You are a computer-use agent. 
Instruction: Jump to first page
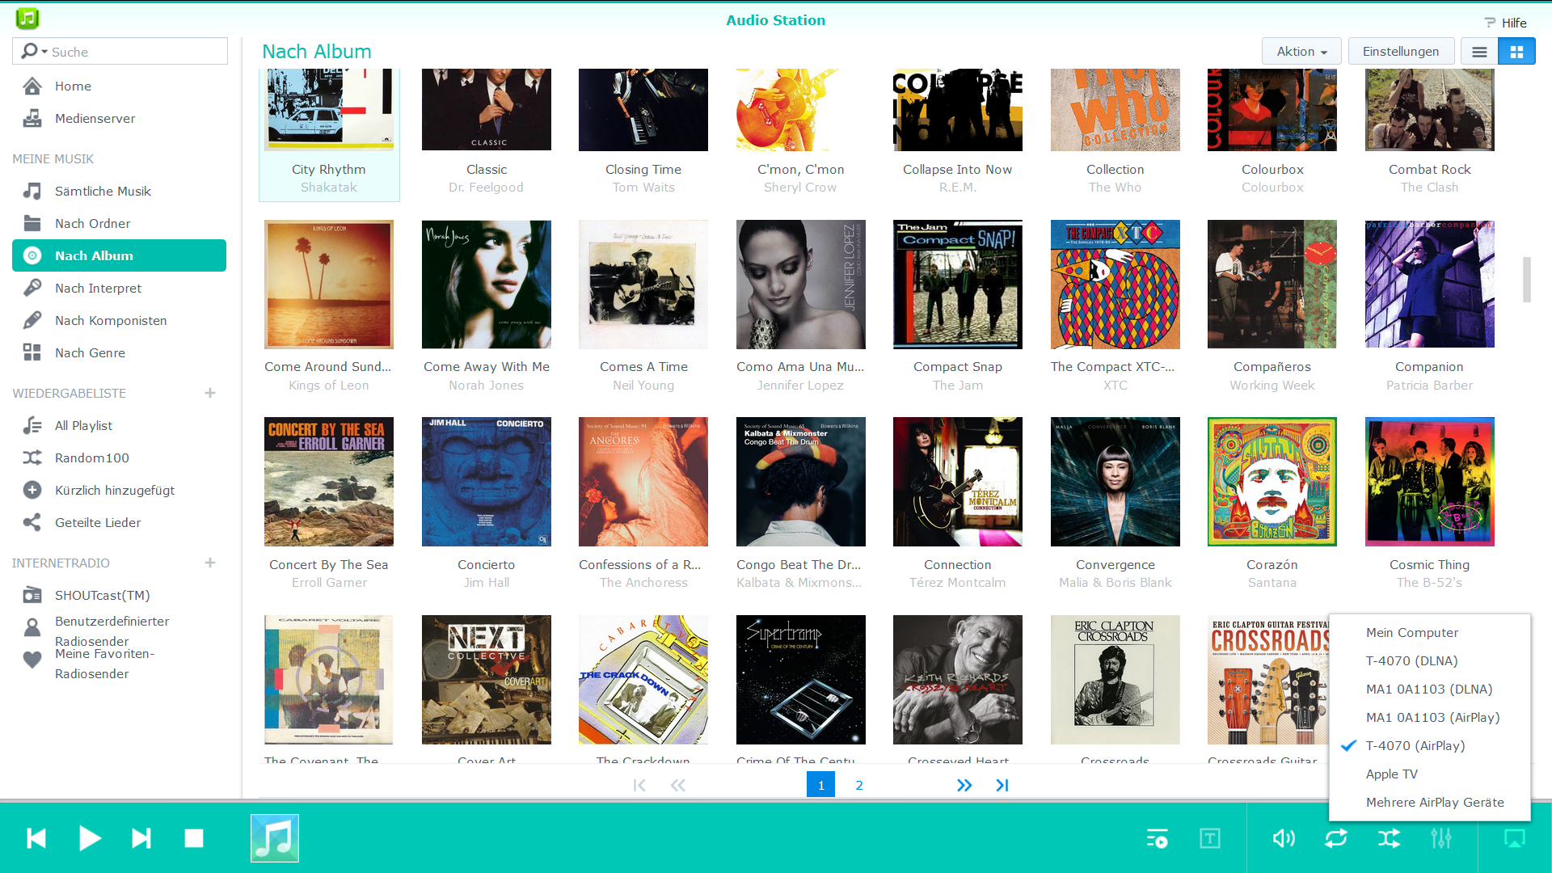coord(639,785)
